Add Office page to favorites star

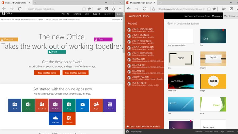[89, 9]
